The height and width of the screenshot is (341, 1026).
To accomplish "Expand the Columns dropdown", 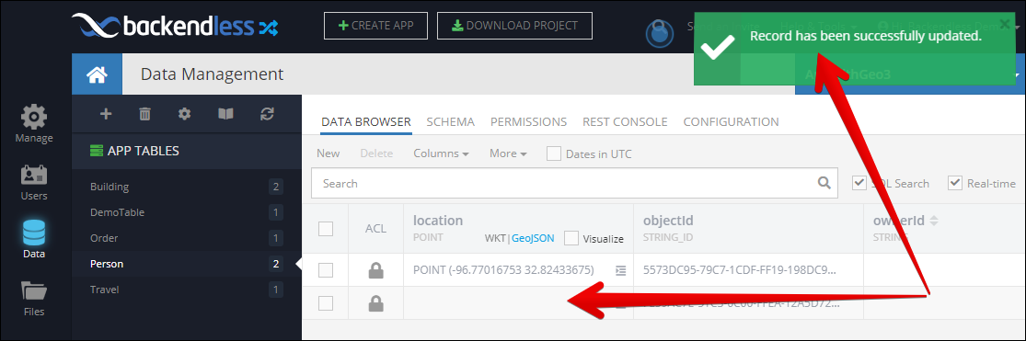I will [441, 153].
